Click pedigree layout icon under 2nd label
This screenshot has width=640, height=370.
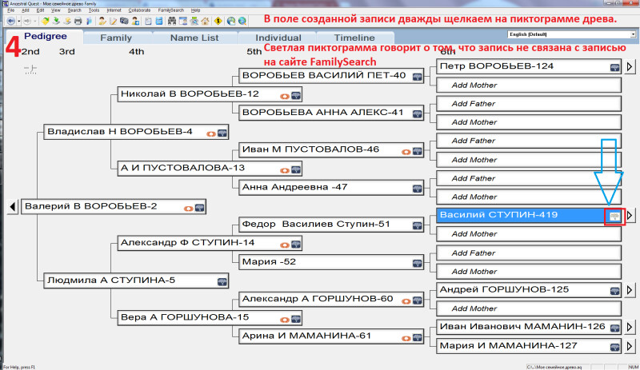30,70
